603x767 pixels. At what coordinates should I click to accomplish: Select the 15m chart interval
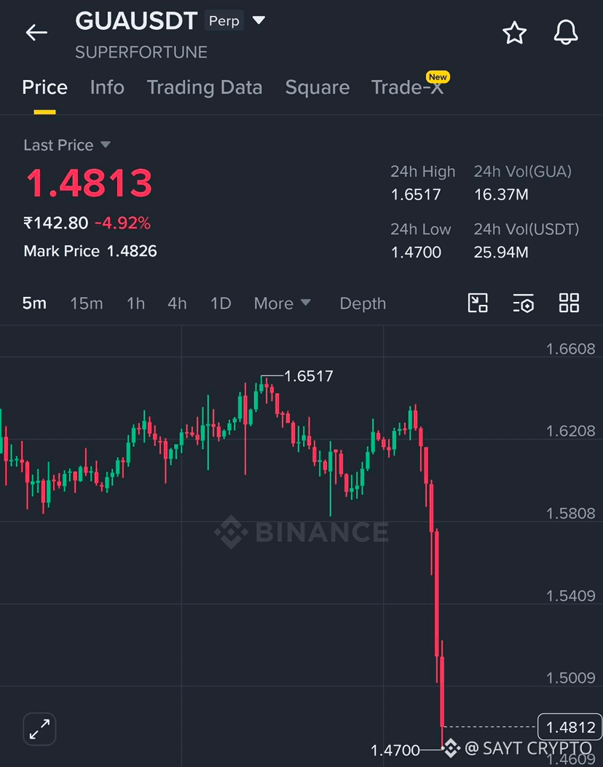(x=87, y=303)
